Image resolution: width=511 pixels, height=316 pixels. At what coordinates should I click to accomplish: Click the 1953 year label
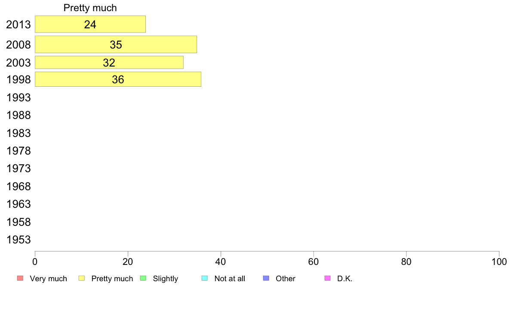18,240
